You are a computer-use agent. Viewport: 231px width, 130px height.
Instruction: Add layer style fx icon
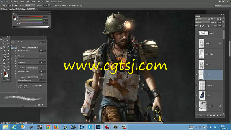[x=204, y=116]
